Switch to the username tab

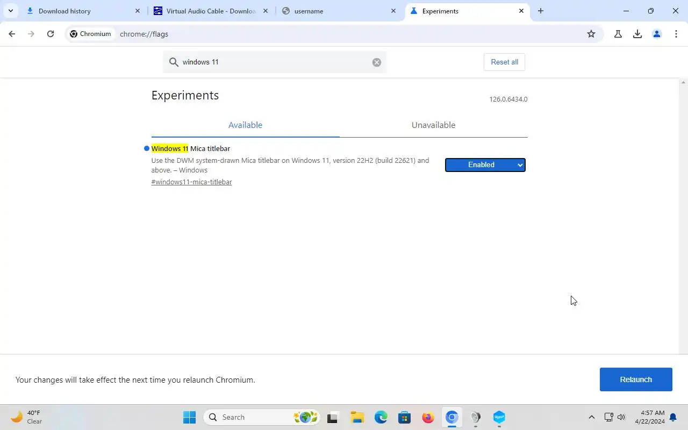339,11
